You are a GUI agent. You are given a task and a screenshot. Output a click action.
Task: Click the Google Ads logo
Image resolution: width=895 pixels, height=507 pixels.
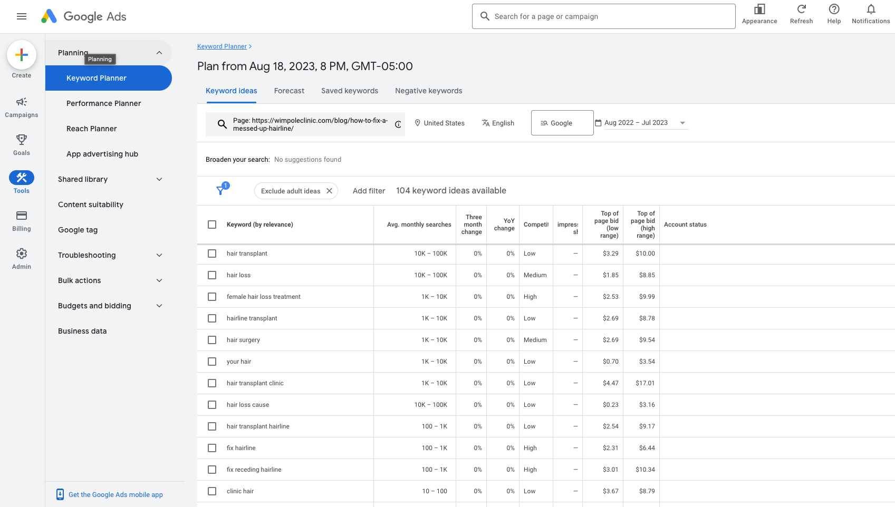coord(84,16)
